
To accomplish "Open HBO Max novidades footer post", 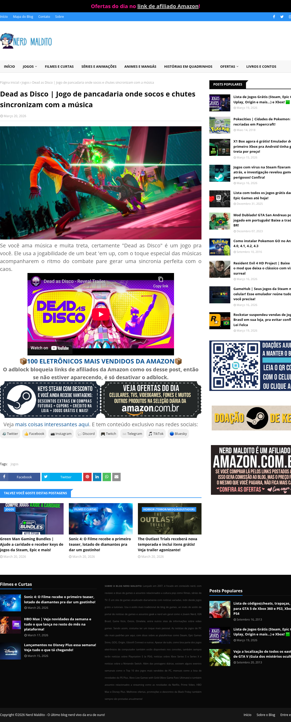I will (x=58, y=624).
